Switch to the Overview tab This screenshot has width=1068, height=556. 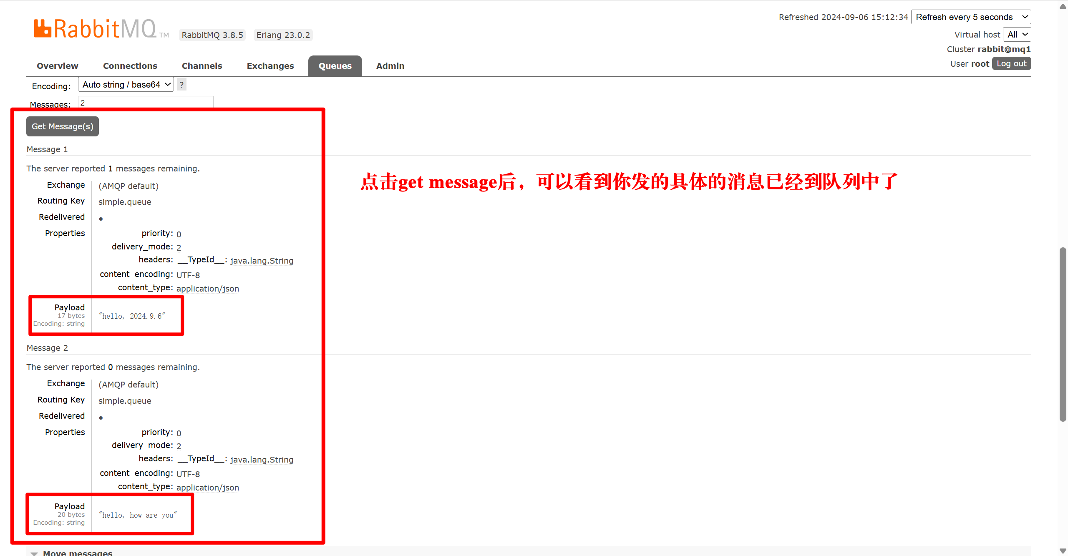[x=58, y=66]
